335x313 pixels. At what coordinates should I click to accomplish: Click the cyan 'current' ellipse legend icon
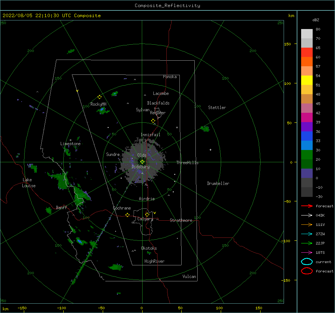(x=307, y=262)
